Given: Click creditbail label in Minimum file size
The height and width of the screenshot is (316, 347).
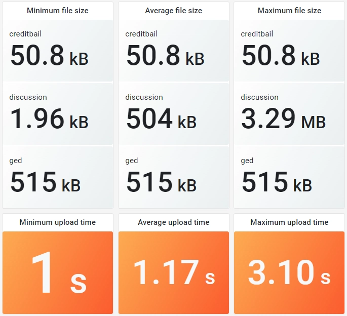Looking at the screenshot, I should click(25, 34).
